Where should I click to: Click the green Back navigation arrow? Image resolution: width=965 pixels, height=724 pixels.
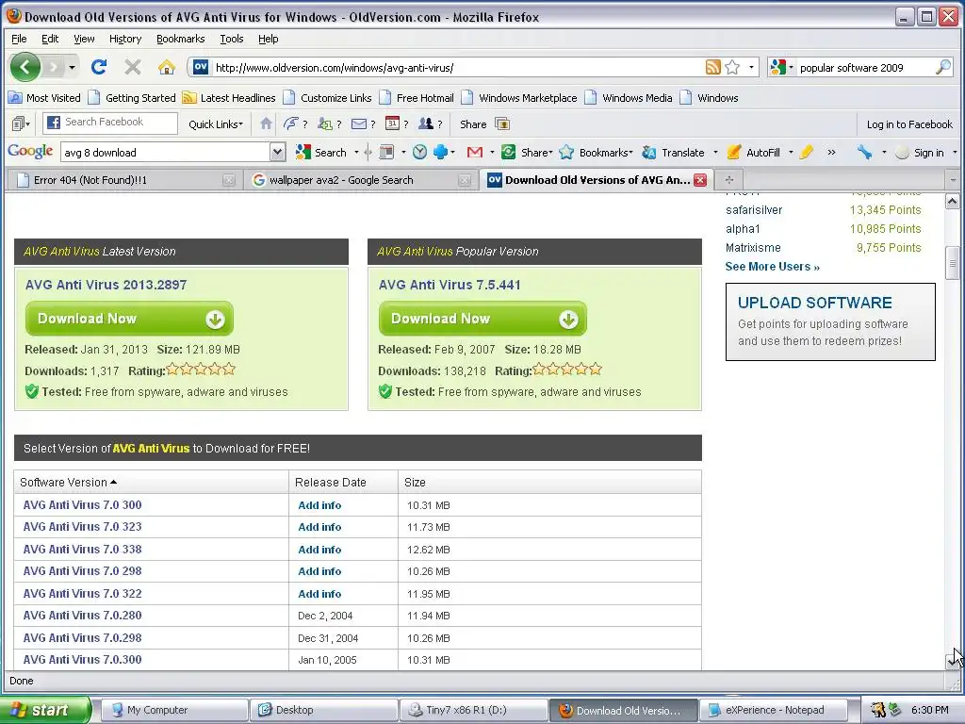point(25,67)
